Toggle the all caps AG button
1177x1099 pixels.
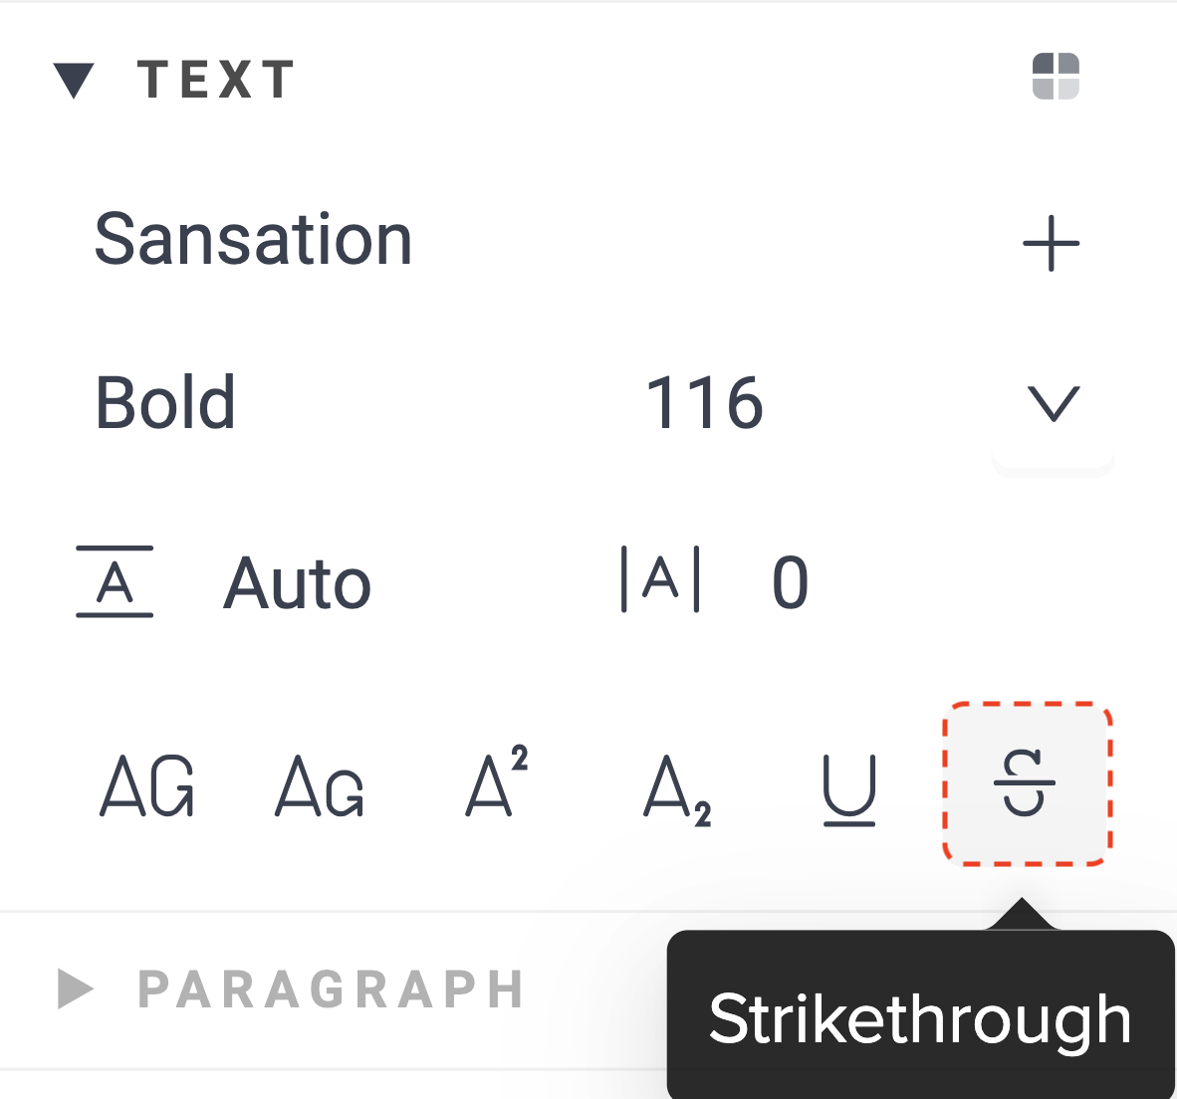[147, 786]
